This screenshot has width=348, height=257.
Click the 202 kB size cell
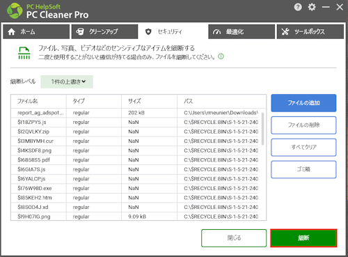coord(149,113)
